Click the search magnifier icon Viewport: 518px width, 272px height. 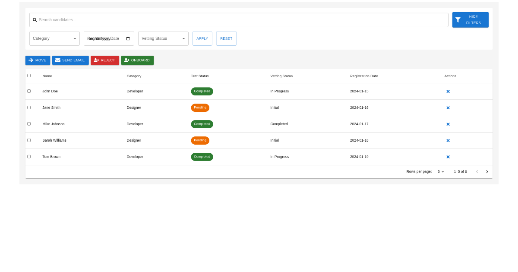pyautogui.click(x=35, y=19)
